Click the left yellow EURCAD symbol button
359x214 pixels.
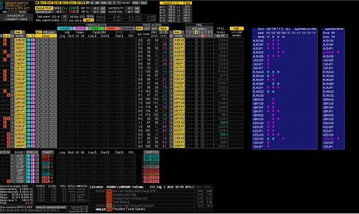(x=20, y=75)
